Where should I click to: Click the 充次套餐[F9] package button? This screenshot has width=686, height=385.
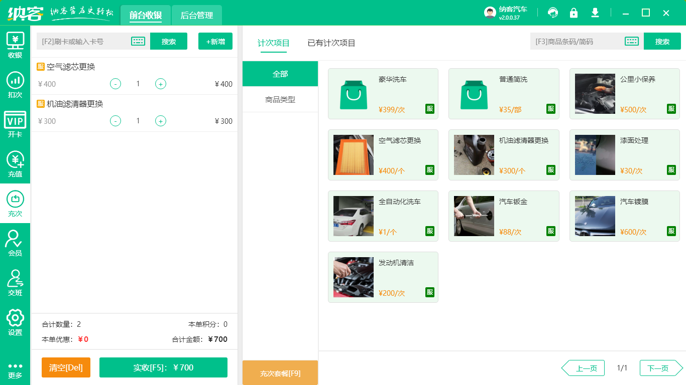point(280,372)
